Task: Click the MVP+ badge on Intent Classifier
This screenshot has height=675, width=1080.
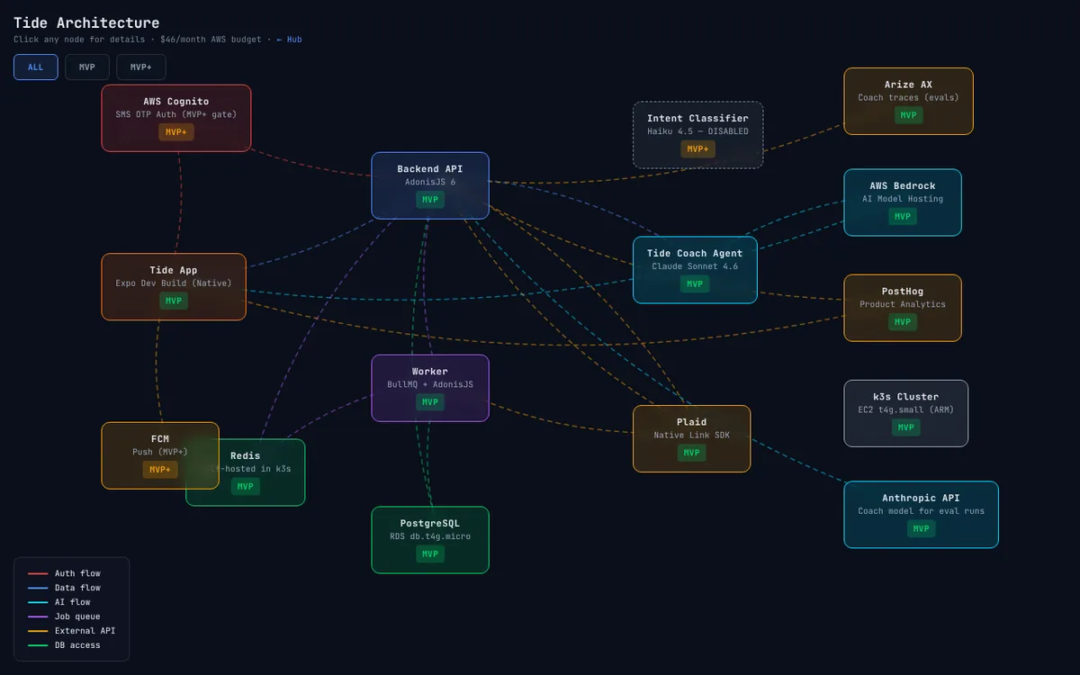Action: 697,149
